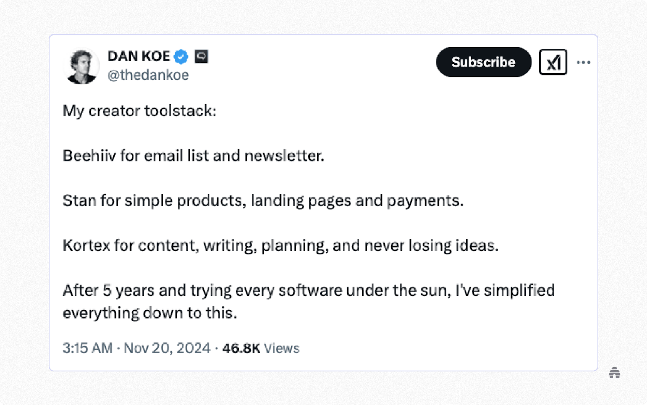Click the square affiliate badge beside the name
This screenshot has height=405, width=647.
click(x=201, y=56)
